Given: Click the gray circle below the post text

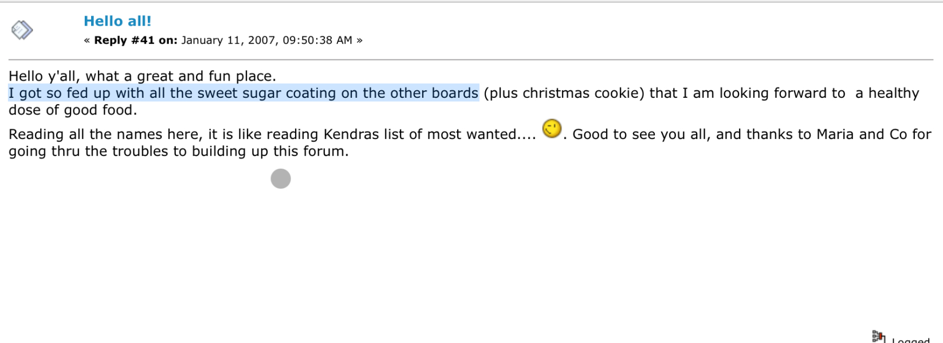Looking at the screenshot, I should pyautogui.click(x=281, y=179).
